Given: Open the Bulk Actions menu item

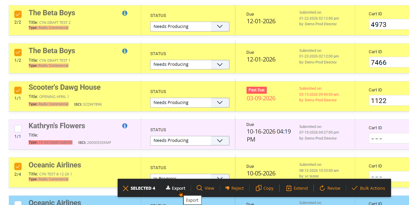Looking at the screenshot, I should tap(368, 188).
